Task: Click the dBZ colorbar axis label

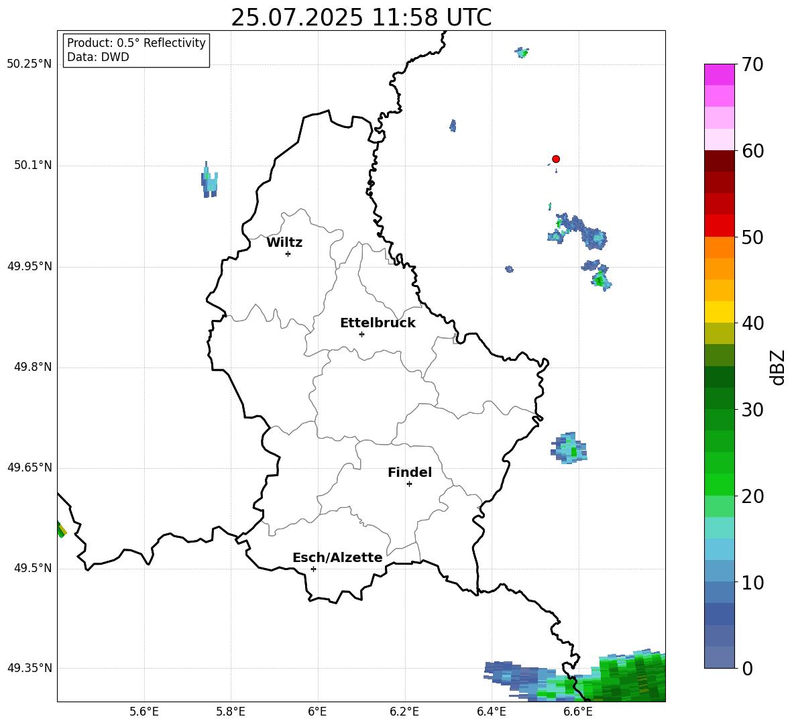Action: 778,367
